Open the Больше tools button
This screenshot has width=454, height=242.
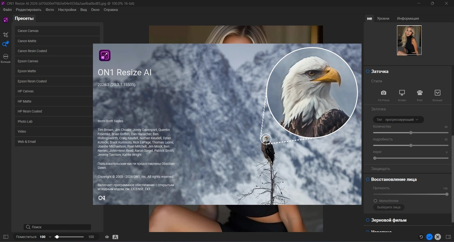6,58
